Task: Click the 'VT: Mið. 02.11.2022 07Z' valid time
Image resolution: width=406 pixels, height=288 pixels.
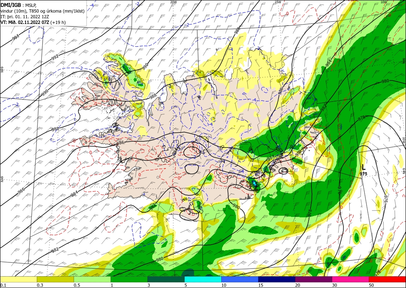Action: tap(25, 22)
